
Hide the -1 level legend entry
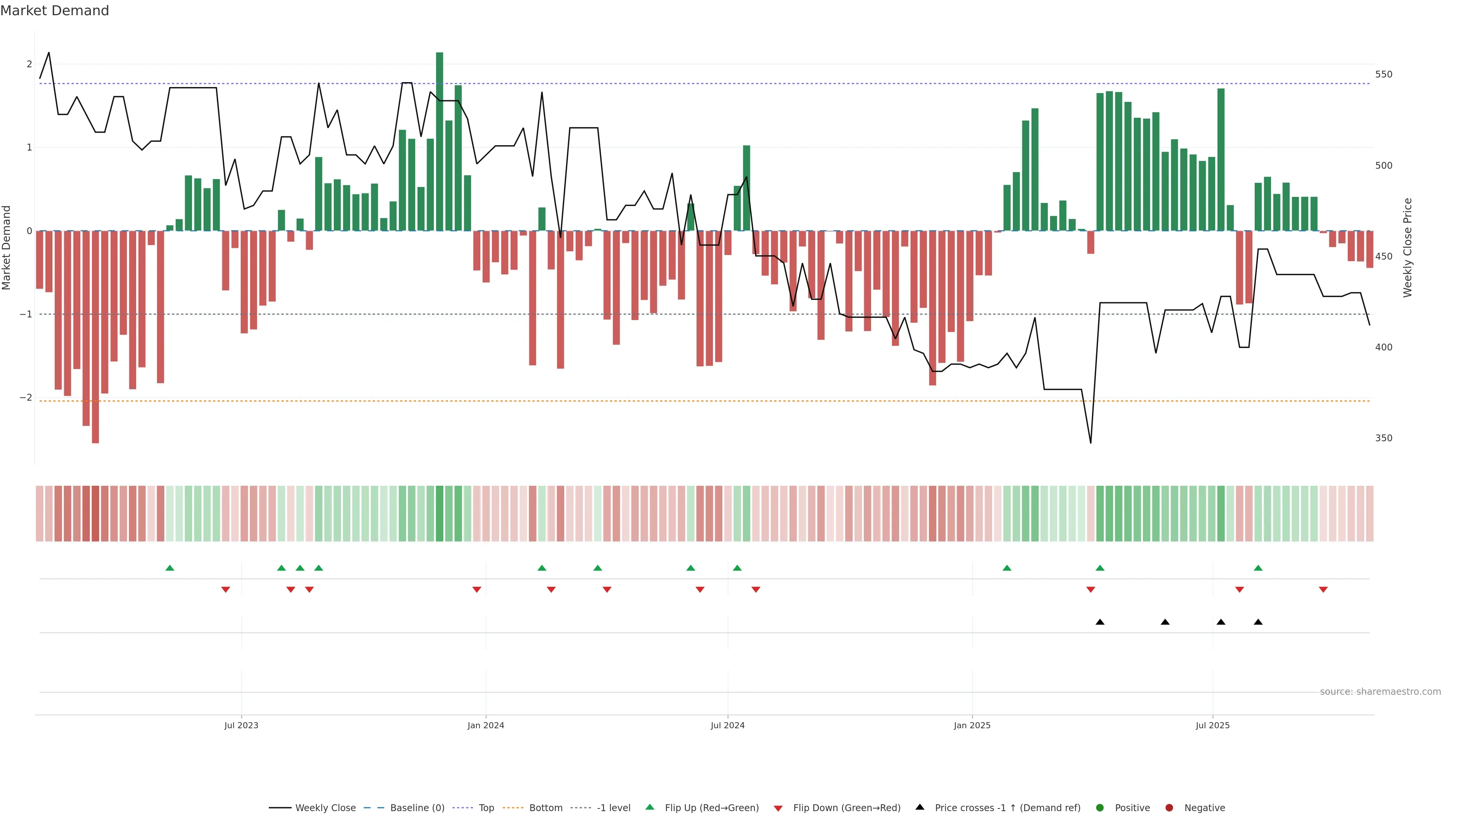click(x=613, y=808)
